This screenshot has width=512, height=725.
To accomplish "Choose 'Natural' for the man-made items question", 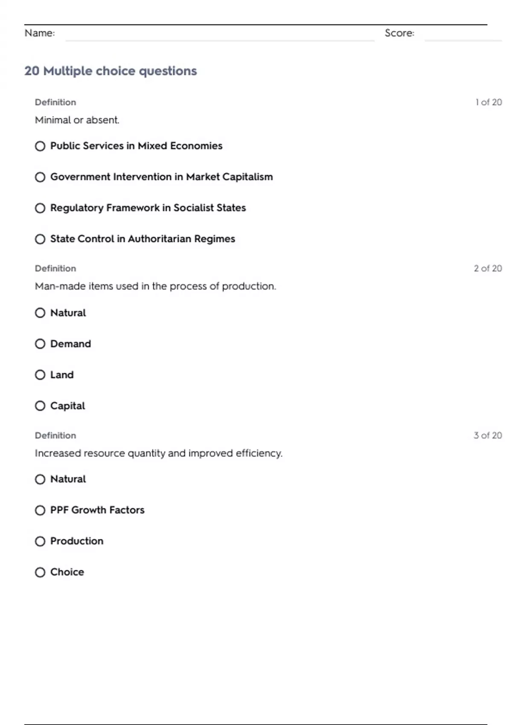I will tap(40, 313).
